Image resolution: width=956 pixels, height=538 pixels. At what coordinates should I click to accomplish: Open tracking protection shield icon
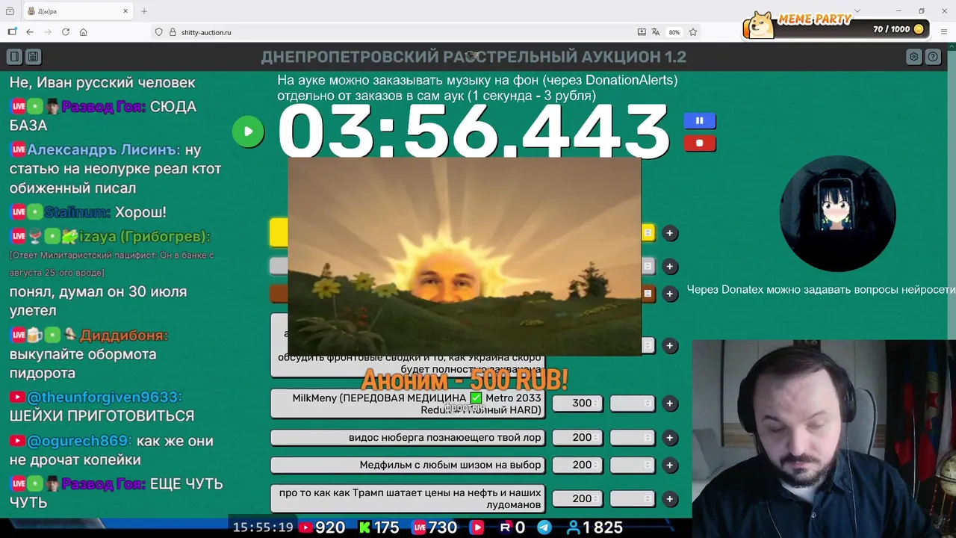pyautogui.click(x=158, y=32)
